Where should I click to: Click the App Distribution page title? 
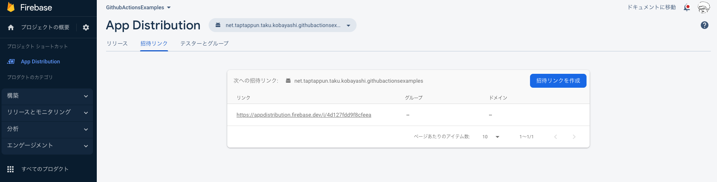pyautogui.click(x=153, y=25)
